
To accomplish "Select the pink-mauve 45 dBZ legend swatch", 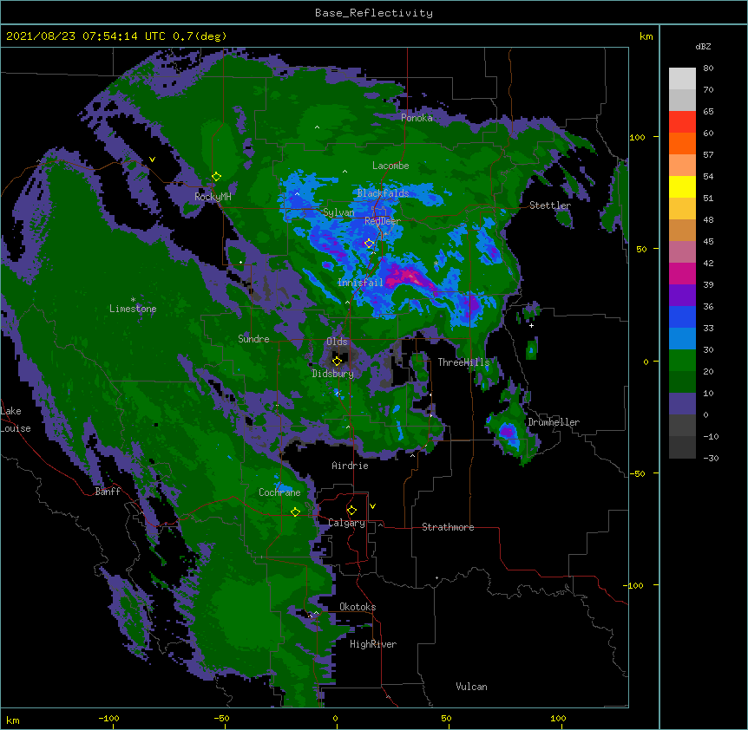I will 682,251.
